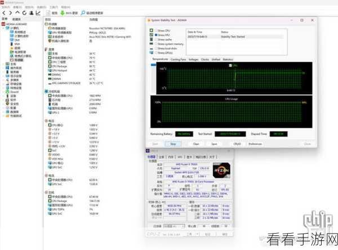Click the 驱动程序更新 magnifier button
Screen dimensions: 338x250
(92, 13)
